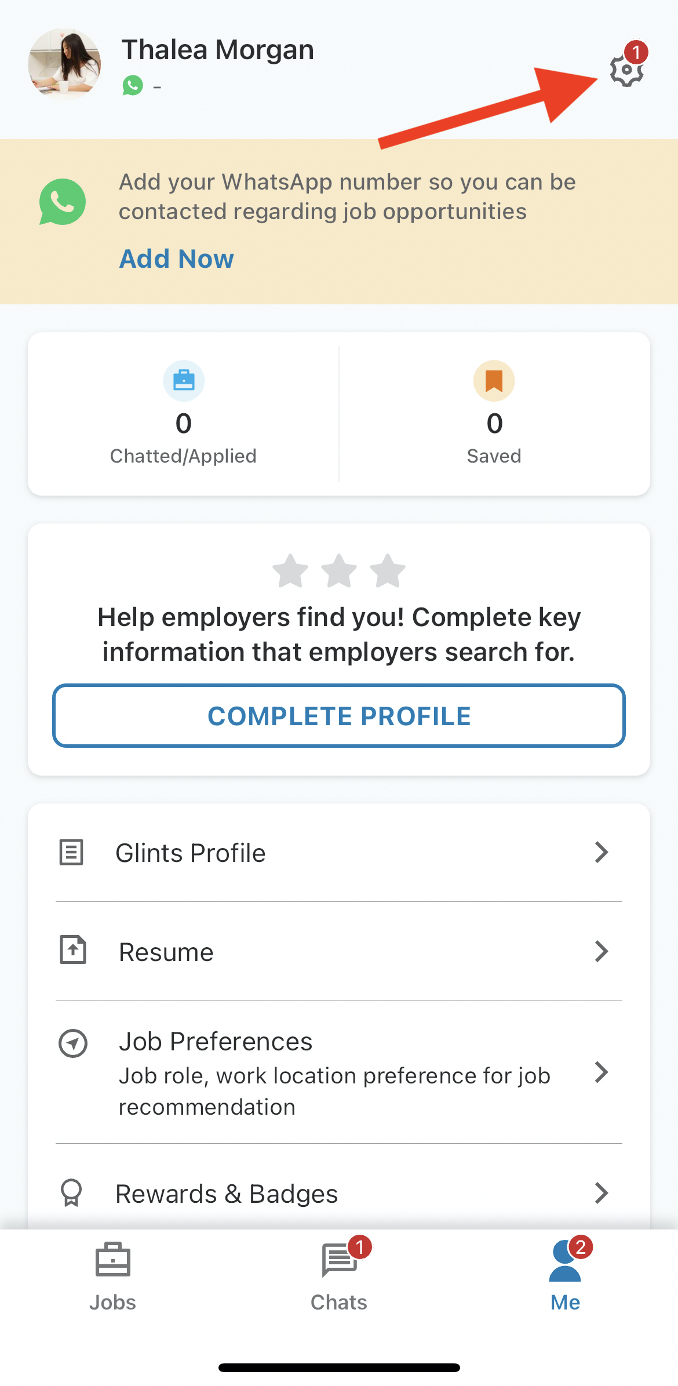The width and height of the screenshot is (678, 1386).
Task: Tap the small WhatsApp icon under the name
Action: [x=133, y=86]
